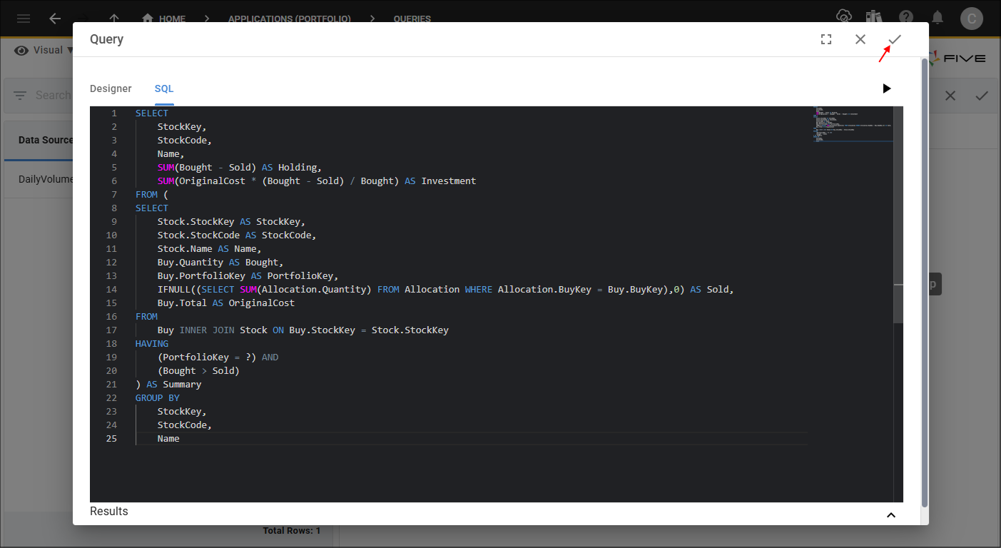Expand the Results panel chevron
This screenshot has height=548, width=1001.
[x=890, y=514]
